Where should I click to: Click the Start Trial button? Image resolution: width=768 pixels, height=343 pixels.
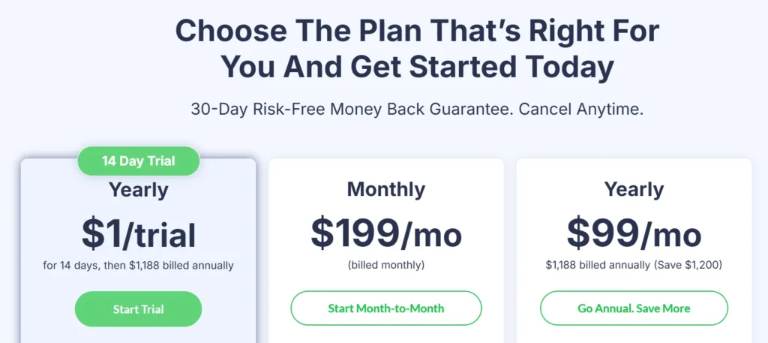pyautogui.click(x=139, y=309)
